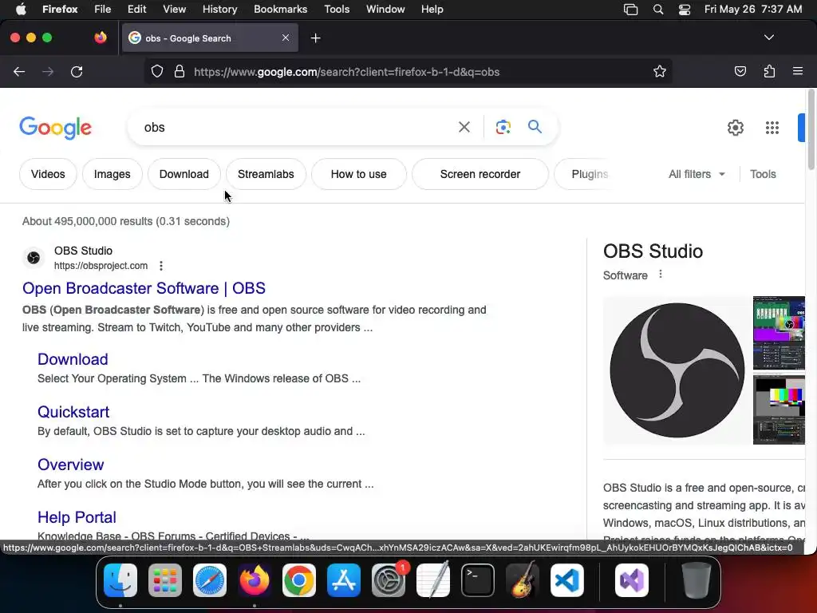Expand the All filters dropdown
Viewport: 817px width, 613px height.
pos(697,174)
